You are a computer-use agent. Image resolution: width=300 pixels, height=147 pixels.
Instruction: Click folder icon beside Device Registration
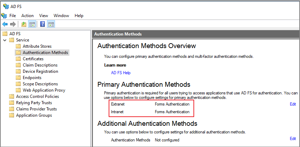pyautogui.click(x=18, y=71)
